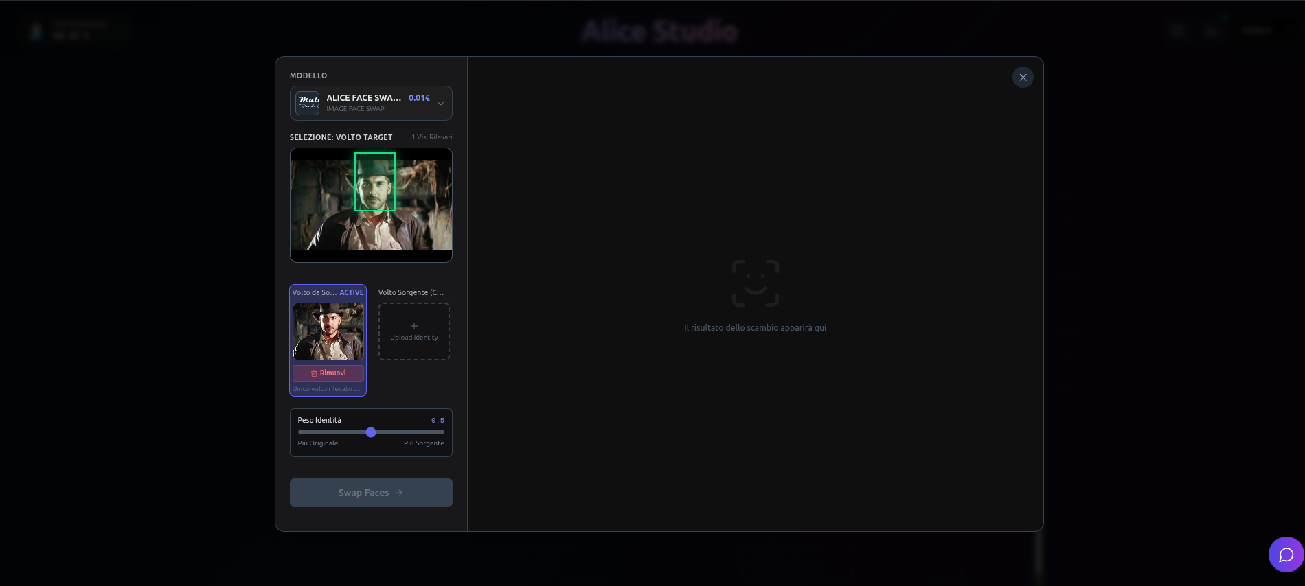
Task: Click the 'Più Sorgente' label
Action: 424,443
